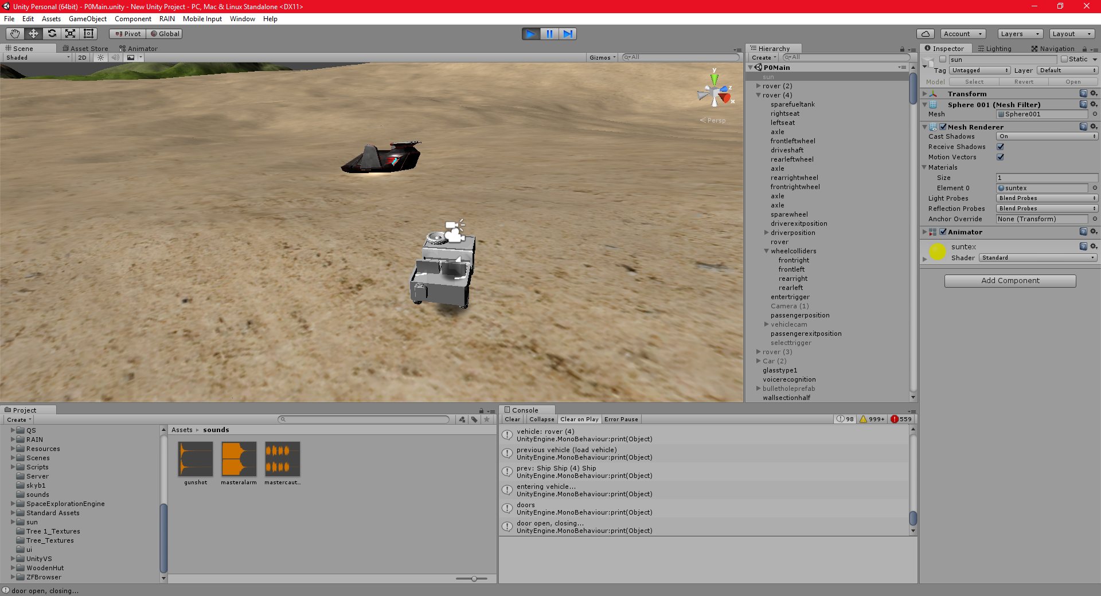The image size is (1101, 596).
Task: Toggle scene effects image icon
Action: coord(131,57)
